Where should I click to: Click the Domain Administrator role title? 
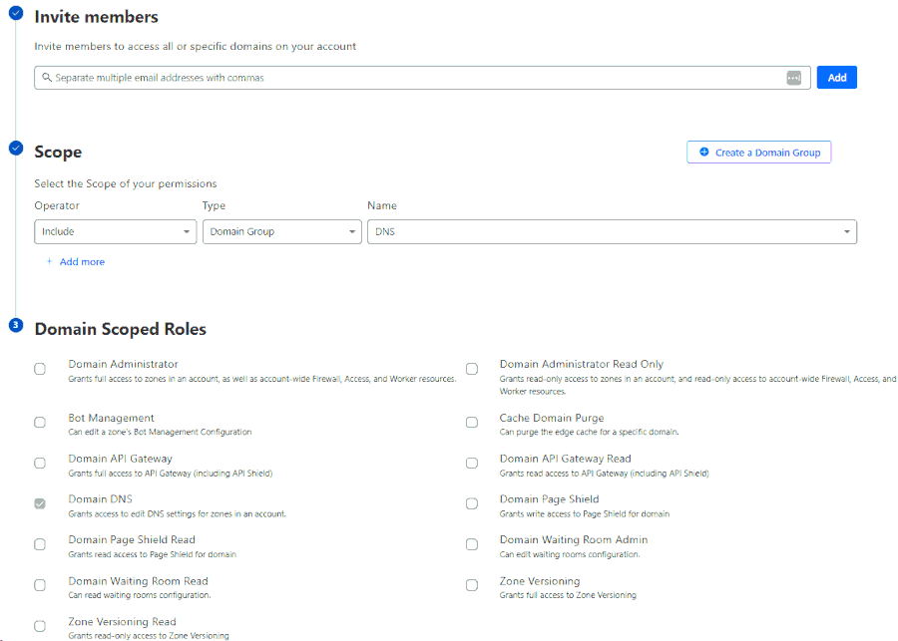coord(123,364)
